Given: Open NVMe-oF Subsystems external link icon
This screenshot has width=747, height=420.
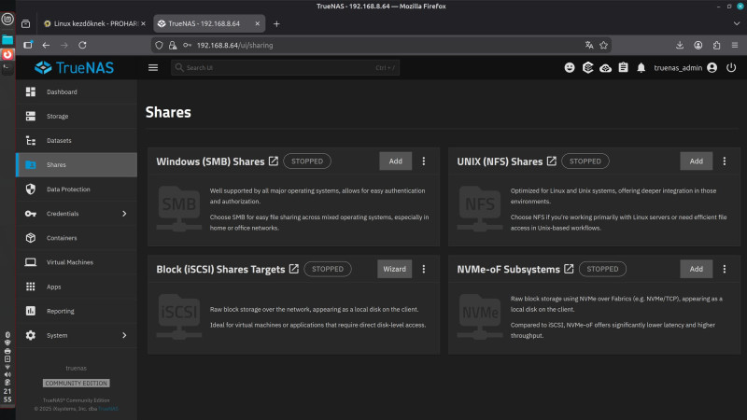Looking at the screenshot, I should point(569,269).
